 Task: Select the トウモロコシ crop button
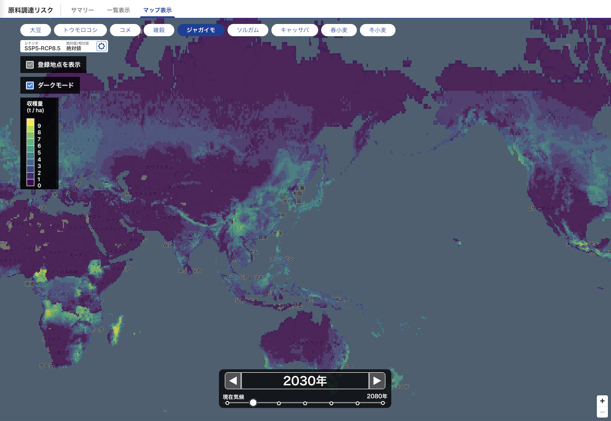click(80, 30)
